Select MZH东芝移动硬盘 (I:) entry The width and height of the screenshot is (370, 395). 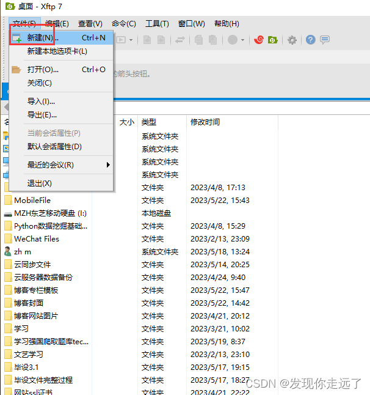(x=50, y=213)
